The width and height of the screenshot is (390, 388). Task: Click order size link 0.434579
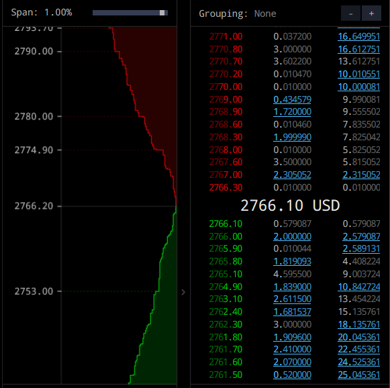point(292,99)
